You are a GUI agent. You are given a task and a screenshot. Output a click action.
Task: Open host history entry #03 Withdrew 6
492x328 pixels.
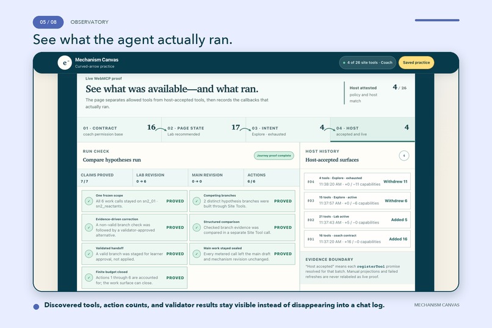pyautogui.click(x=357, y=200)
